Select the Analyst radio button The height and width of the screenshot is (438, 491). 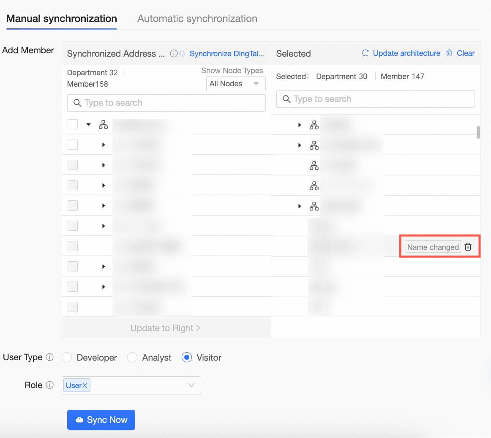click(133, 358)
